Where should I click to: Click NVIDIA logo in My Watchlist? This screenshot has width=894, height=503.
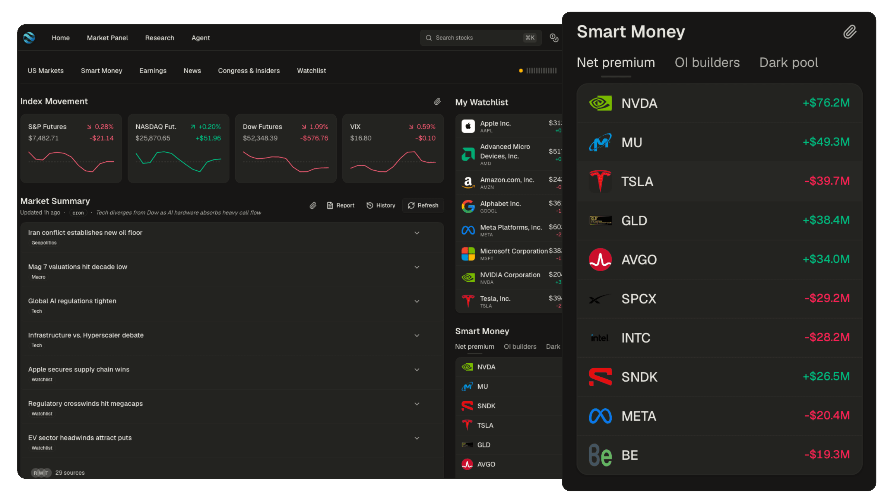pyautogui.click(x=468, y=278)
